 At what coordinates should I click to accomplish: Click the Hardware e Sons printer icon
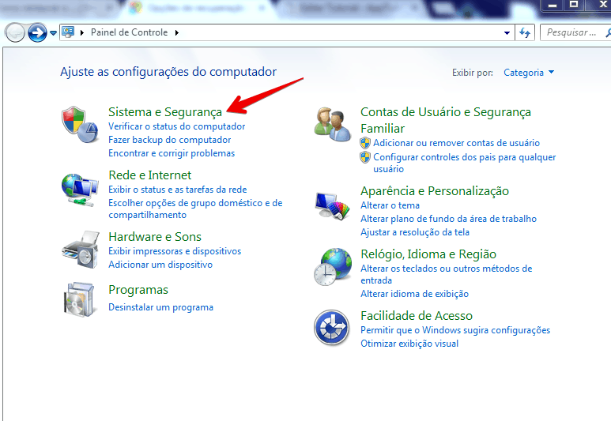81,250
